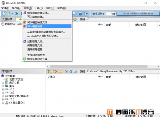This screenshot has width=160, height=117.
Task: Expand the (D:) drive node
Action: click(x=3, y=93)
